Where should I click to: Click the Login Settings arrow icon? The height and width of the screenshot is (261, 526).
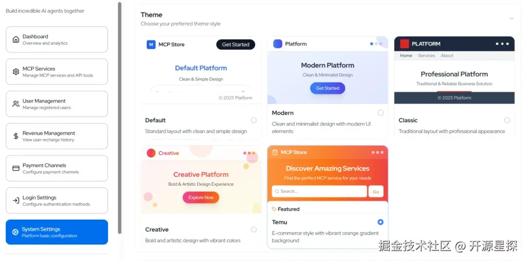16,200
